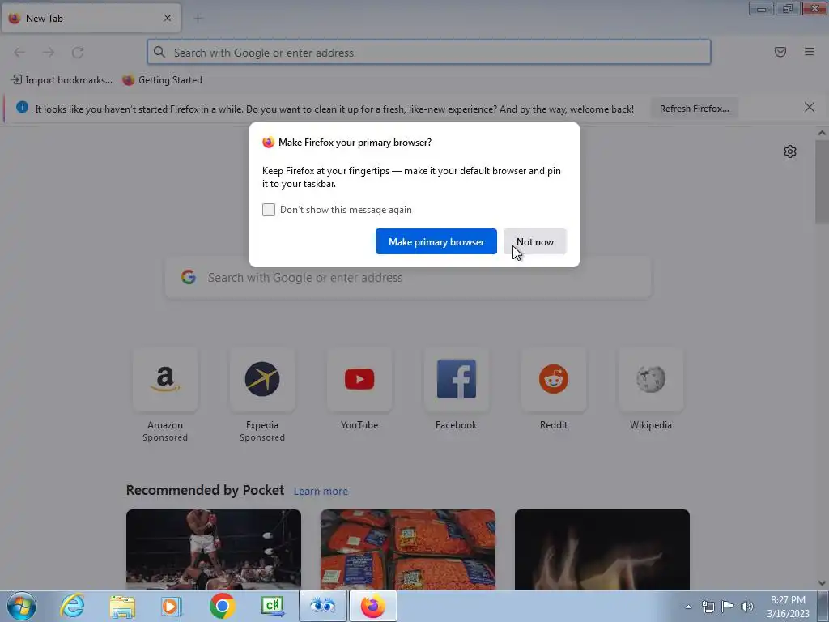The width and height of the screenshot is (829, 622).
Task: Reload the page with the refresh icon
Action: point(78,52)
